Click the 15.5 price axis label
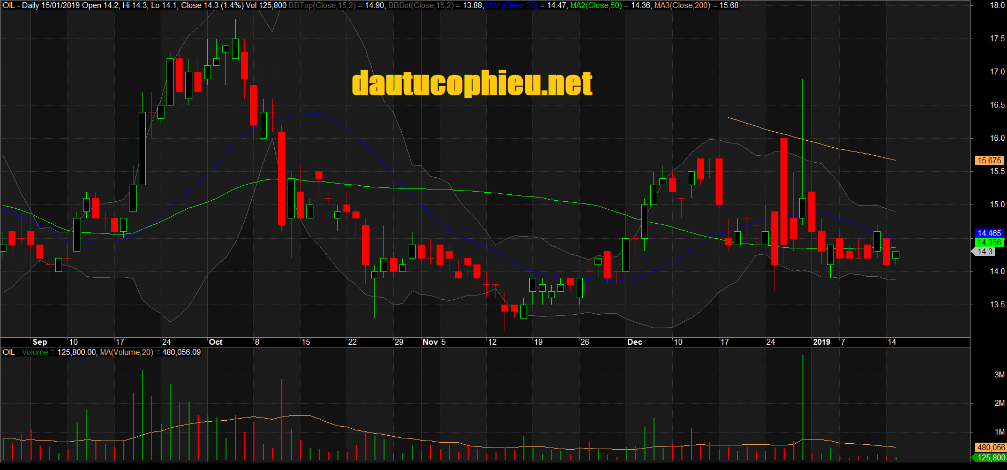 997,171
